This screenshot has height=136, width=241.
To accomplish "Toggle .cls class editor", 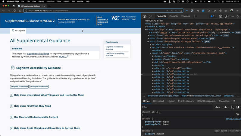I will point(225,107).
